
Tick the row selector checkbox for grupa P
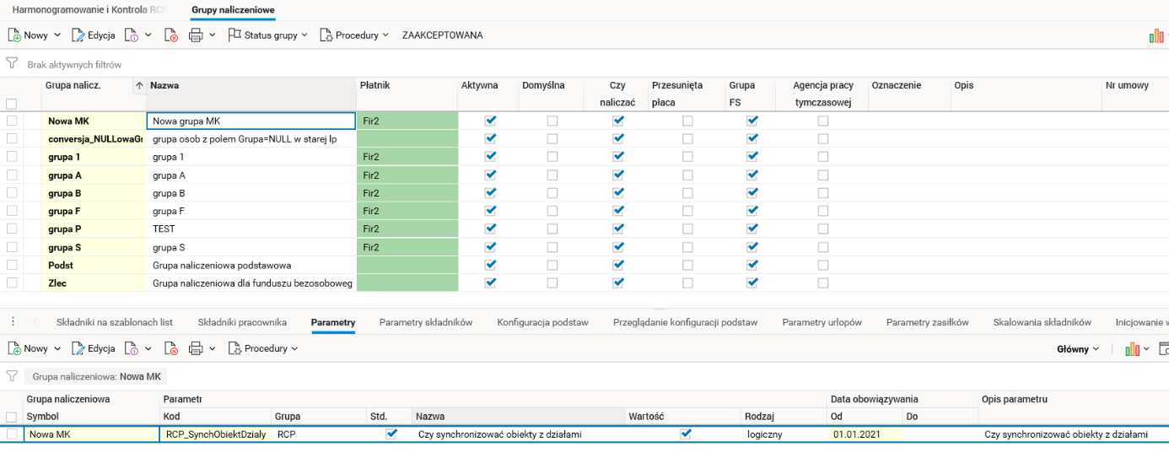pyautogui.click(x=12, y=229)
